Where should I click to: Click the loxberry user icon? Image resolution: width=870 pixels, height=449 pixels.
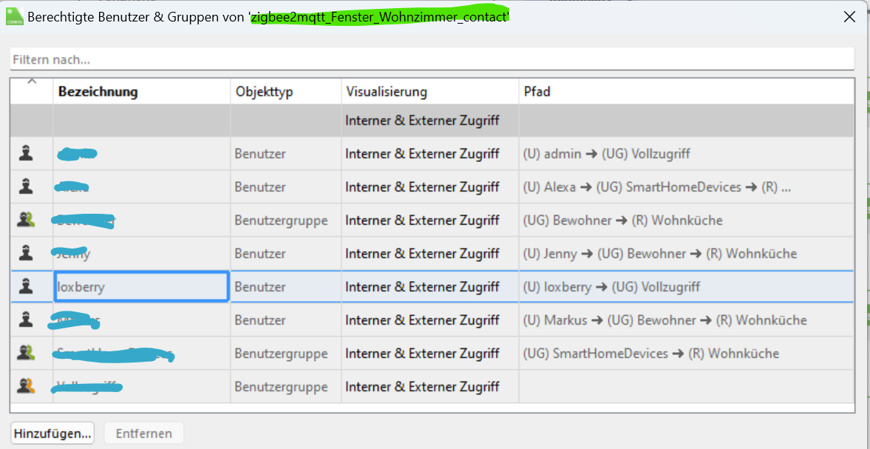click(x=27, y=287)
